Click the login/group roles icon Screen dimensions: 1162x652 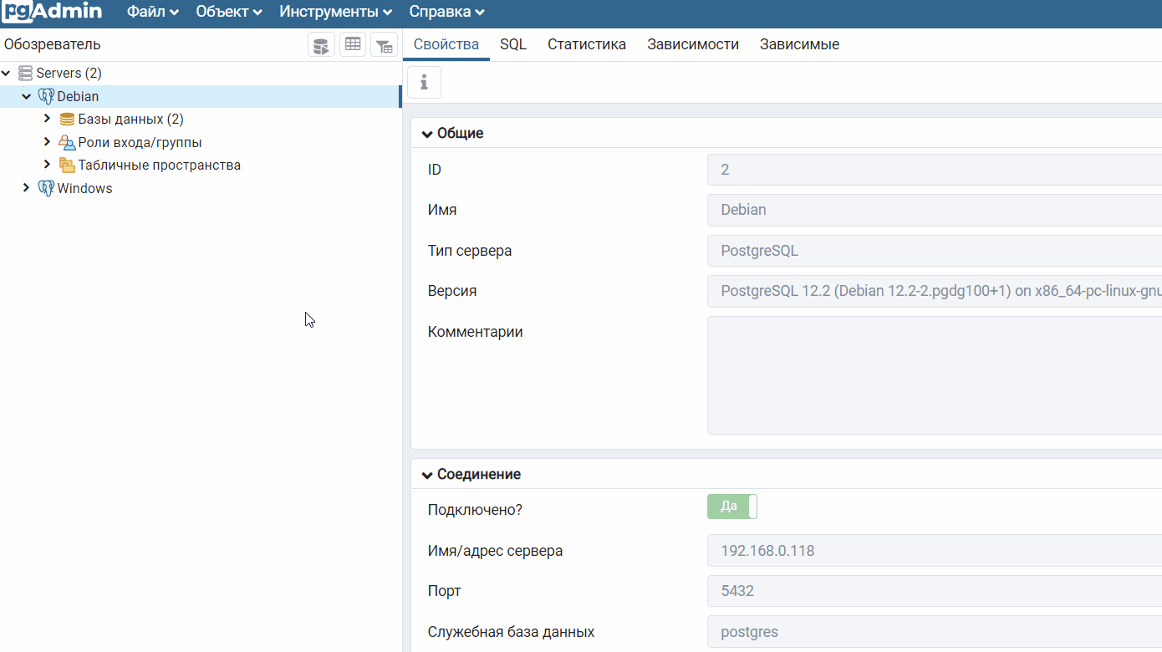tap(67, 143)
